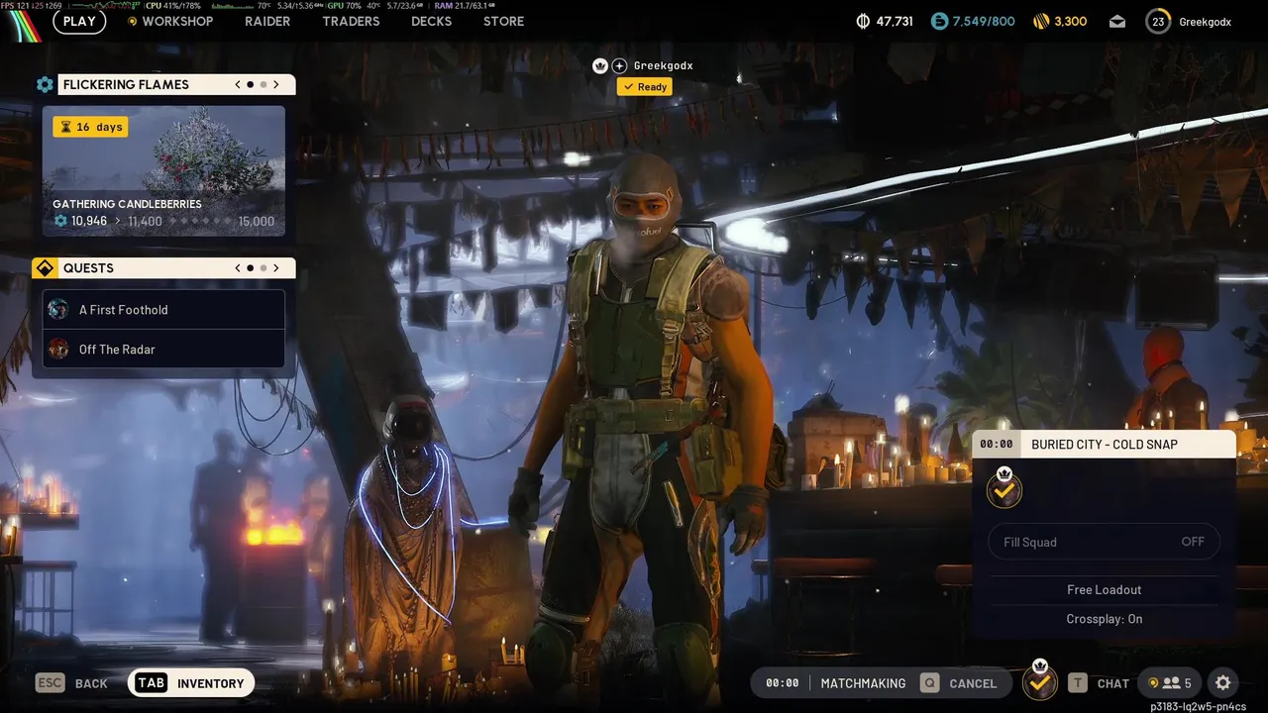Click the Quests diamond icon
Image resolution: width=1268 pixels, height=713 pixels.
(44, 268)
